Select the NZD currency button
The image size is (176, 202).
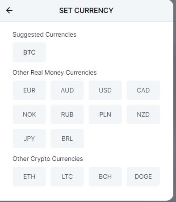tap(143, 114)
